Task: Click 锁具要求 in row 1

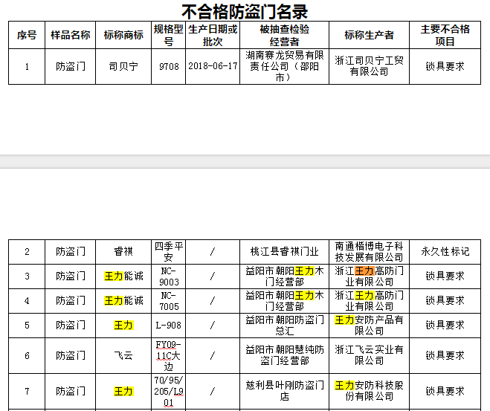Action: click(x=445, y=67)
